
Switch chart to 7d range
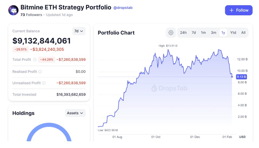coord(194,33)
